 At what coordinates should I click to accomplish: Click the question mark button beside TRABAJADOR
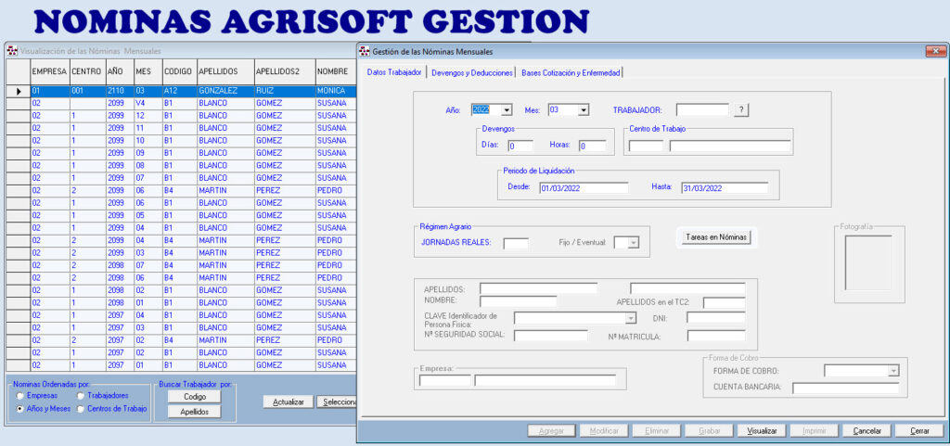click(741, 109)
